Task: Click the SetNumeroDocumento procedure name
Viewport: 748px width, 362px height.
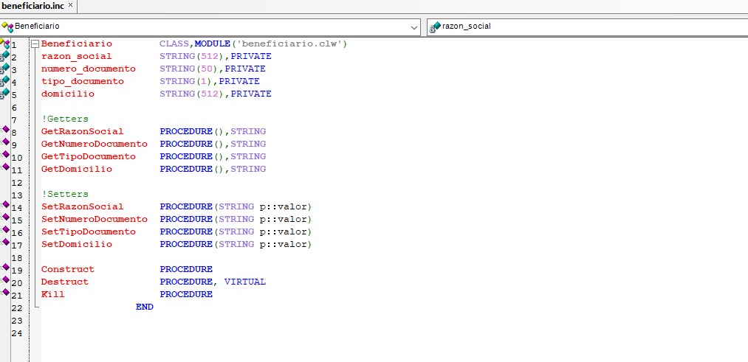Action: 94,219
